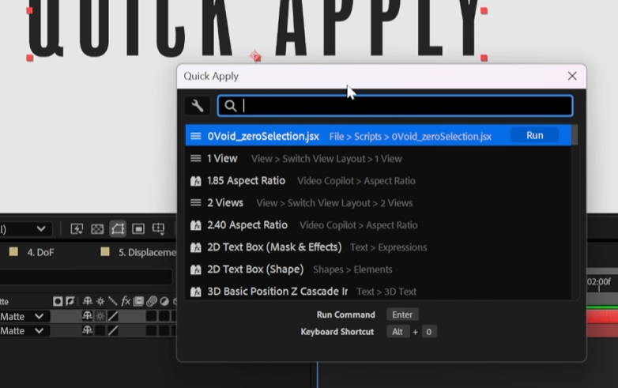This screenshot has height=388, width=618.
Task: Click the results list scrollbar thumb
Action: coord(575,135)
